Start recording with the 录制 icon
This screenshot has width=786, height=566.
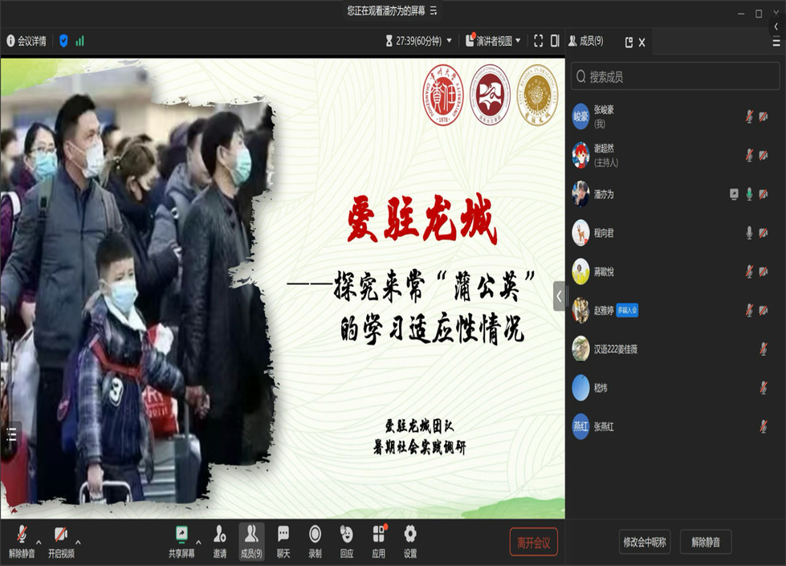(315, 540)
